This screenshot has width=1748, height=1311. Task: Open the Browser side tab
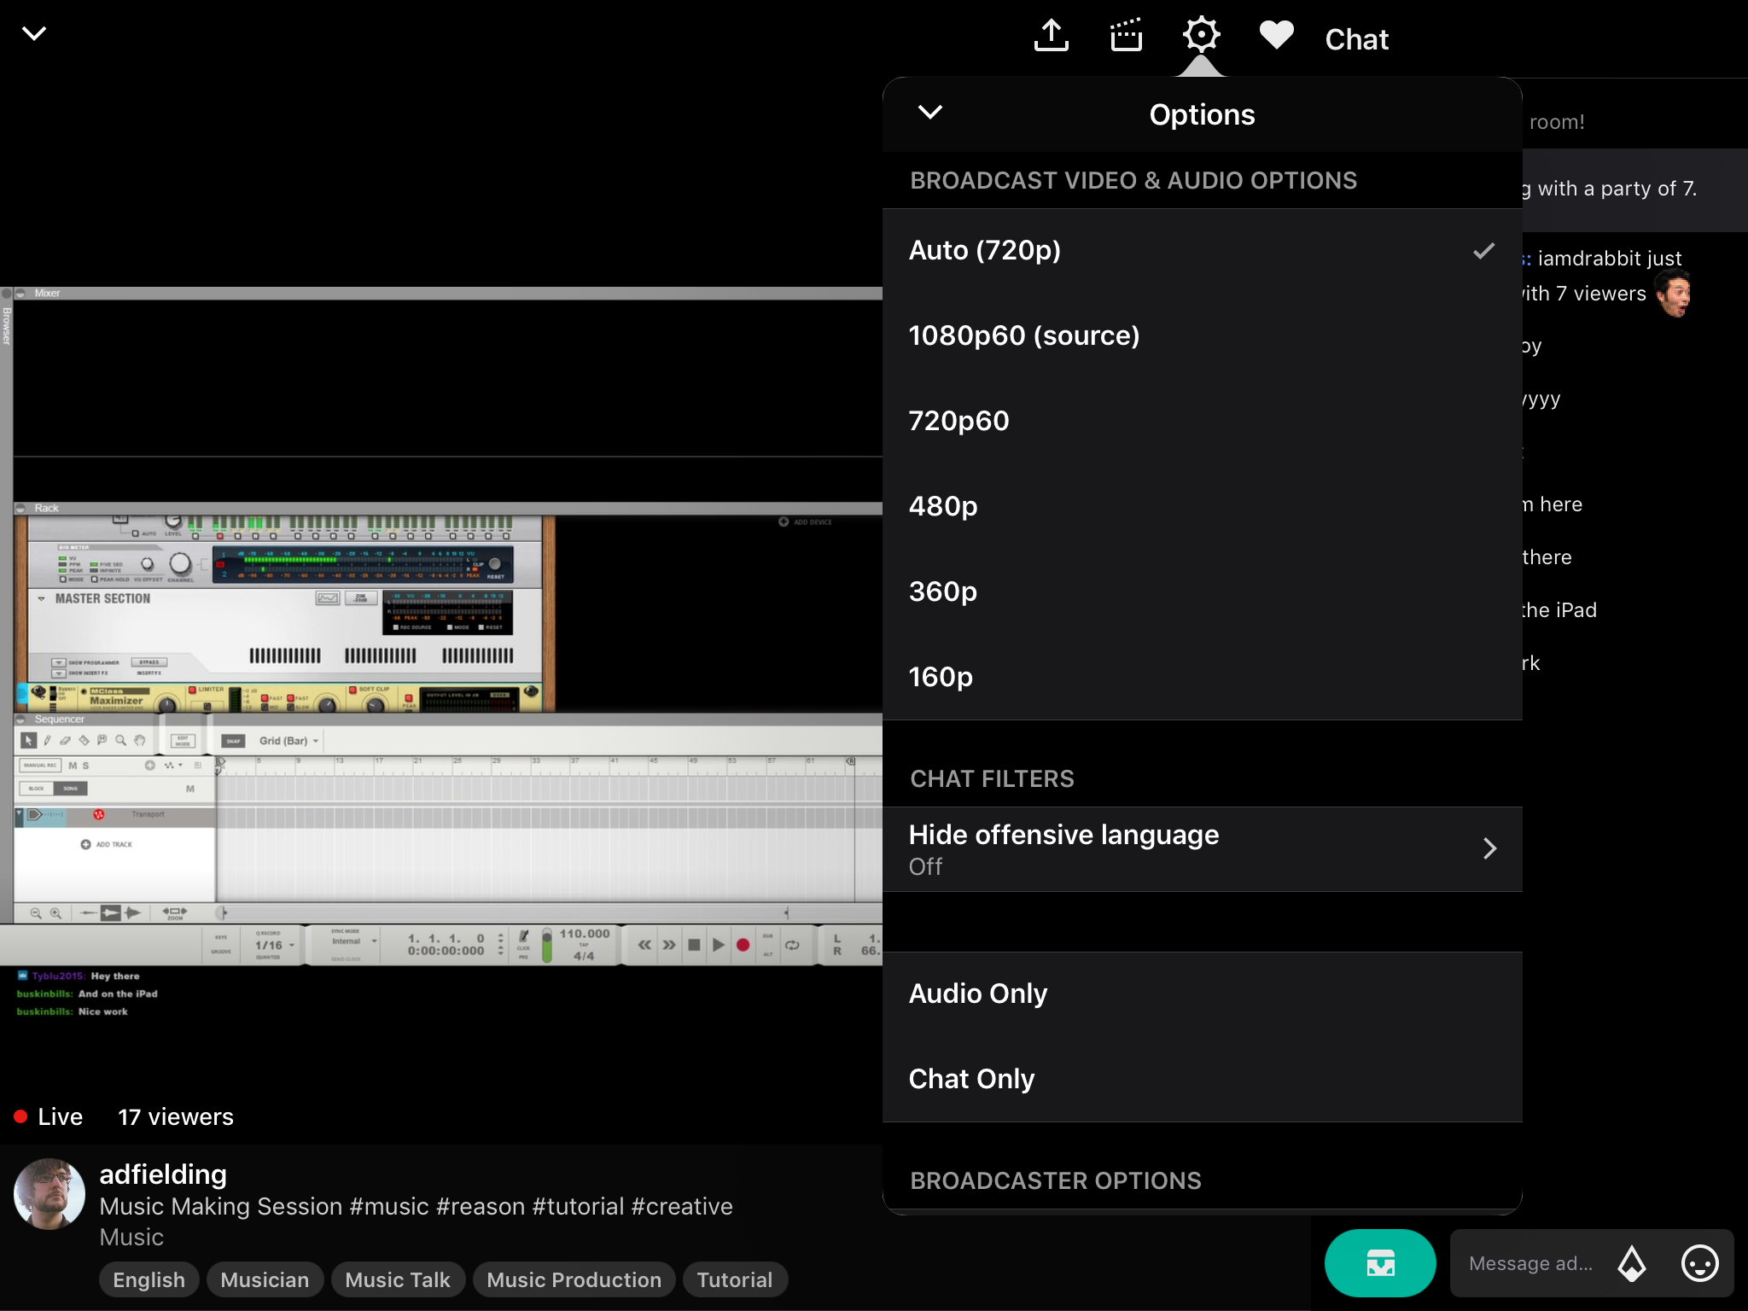6,325
